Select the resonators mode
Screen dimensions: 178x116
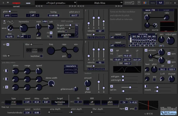(x=71, y=66)
